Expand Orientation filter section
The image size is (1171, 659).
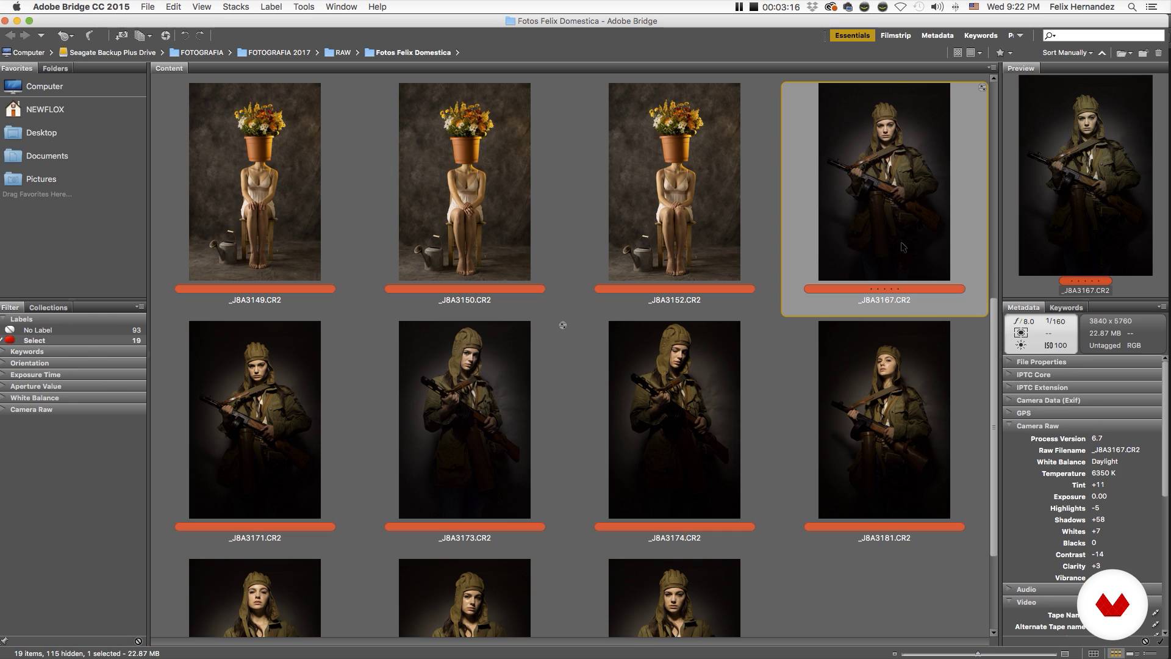click(x=73, y=363)
